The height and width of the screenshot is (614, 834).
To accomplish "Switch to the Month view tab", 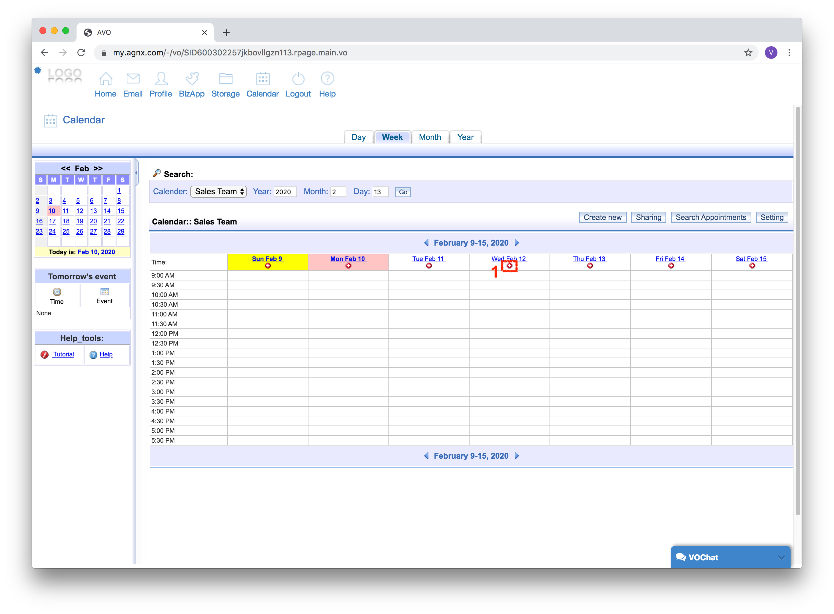I will coord(430,137).
